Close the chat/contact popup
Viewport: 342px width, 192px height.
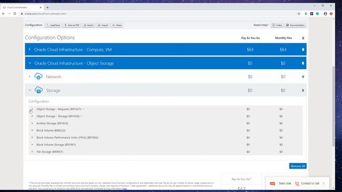point(324,183)
